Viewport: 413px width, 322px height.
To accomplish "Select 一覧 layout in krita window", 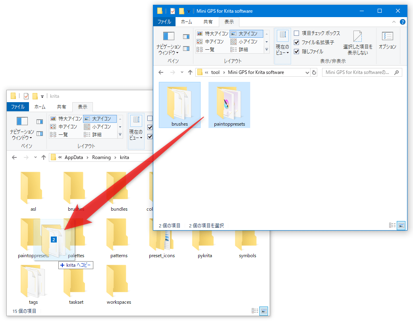I will click(x=59, y=134).
